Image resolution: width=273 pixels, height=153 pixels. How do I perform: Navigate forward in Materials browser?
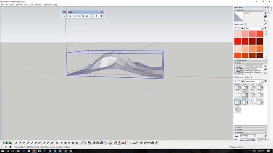tap(239, 28)
